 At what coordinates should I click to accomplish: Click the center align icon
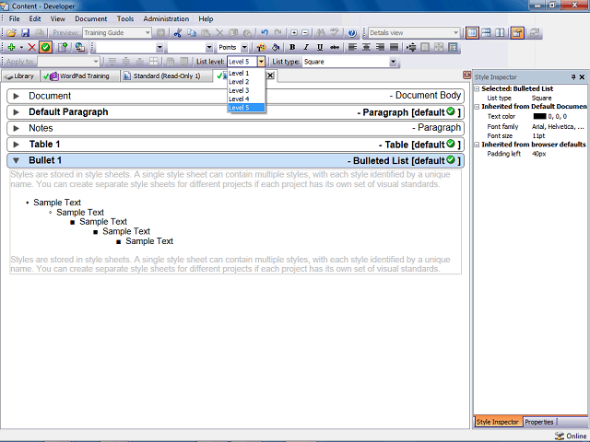pyautogui.click(x=366, y=47)
